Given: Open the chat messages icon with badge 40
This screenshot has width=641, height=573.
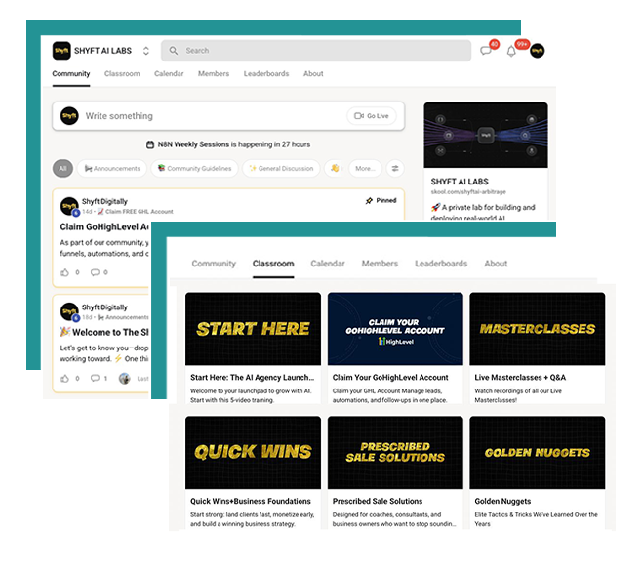Looking at the screenshot, I should 486,51.
